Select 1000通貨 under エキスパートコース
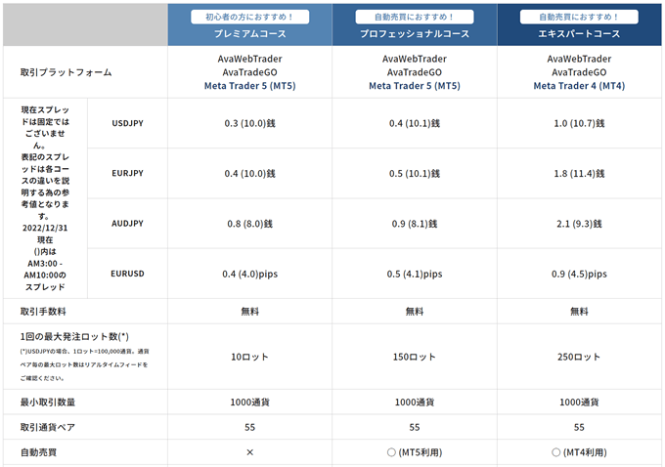Screen dimensions: 665x467 pyautogui.click(x=579, y=403)
